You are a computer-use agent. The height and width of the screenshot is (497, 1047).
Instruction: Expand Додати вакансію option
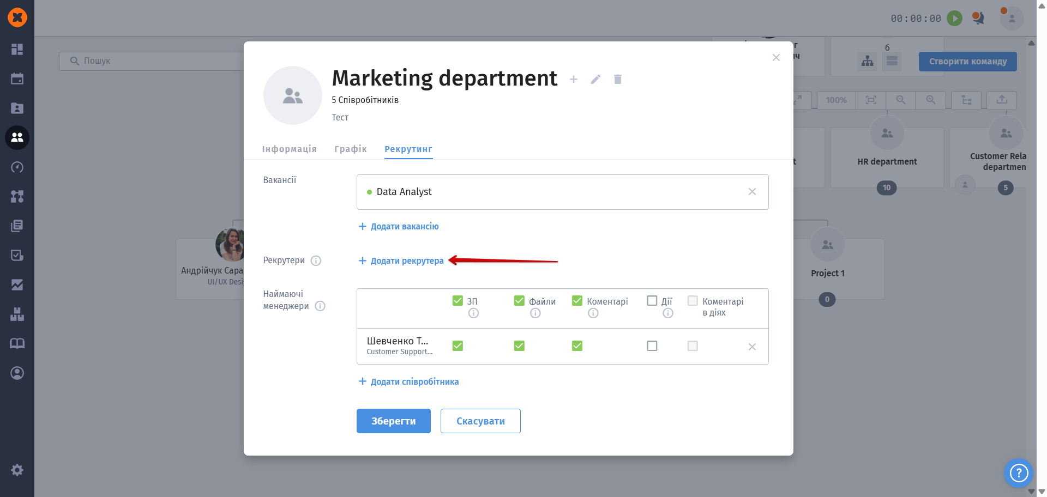399,226
